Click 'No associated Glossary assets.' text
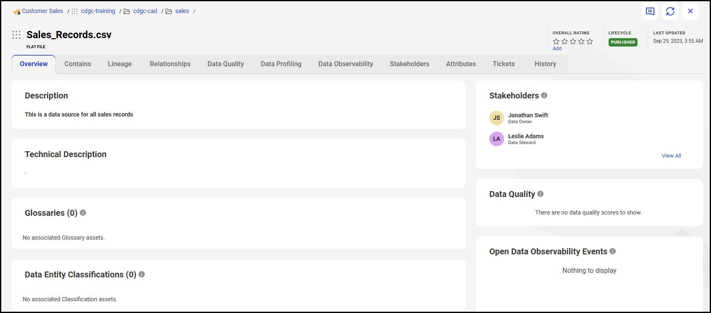The height and width of the screenshot is (313, 711). pos(64,238)
